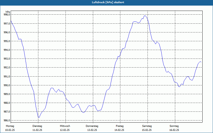Click the 'Freitag' day label
Screen dimensions: 213x133
tap(120, 126)
